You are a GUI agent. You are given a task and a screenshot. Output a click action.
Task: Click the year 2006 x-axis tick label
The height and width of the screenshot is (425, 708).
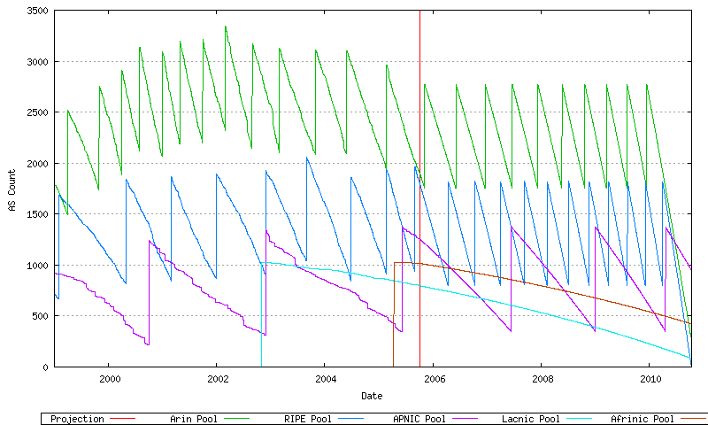coord(434,378)
